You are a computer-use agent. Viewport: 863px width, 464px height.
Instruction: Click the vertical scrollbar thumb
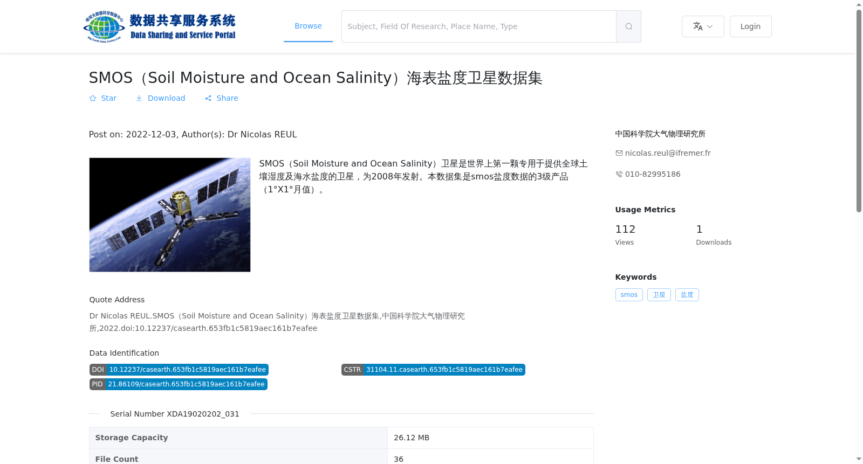pos(859,110)
